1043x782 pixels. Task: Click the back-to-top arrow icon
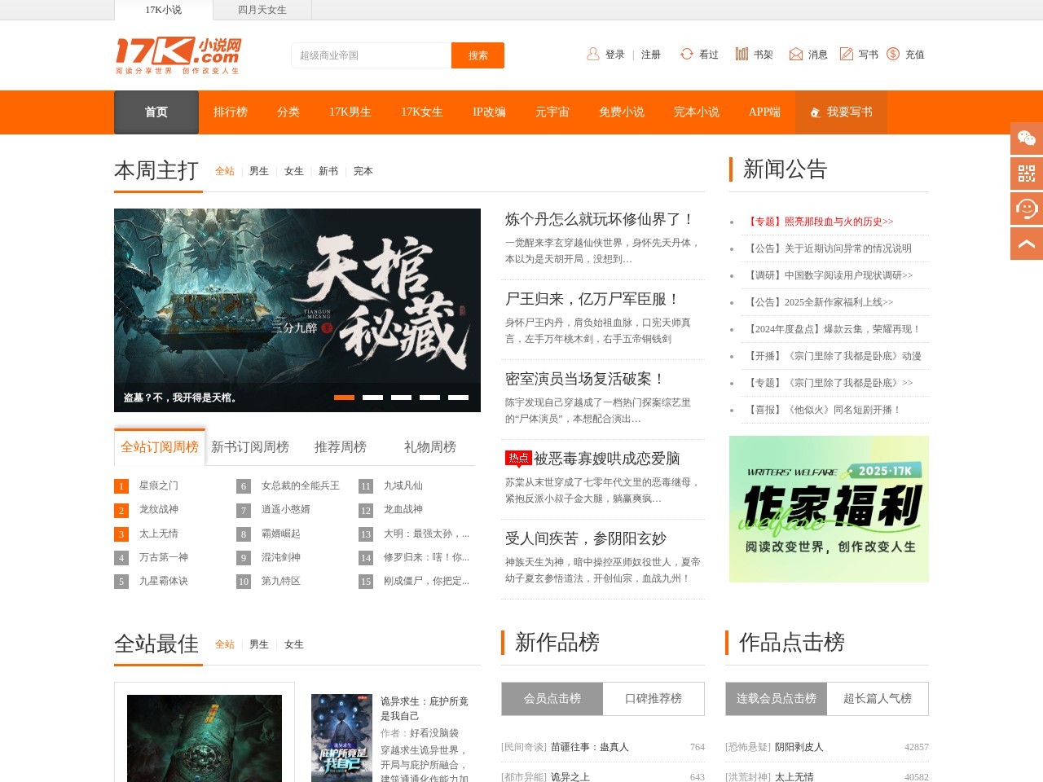click(1026, 244)
